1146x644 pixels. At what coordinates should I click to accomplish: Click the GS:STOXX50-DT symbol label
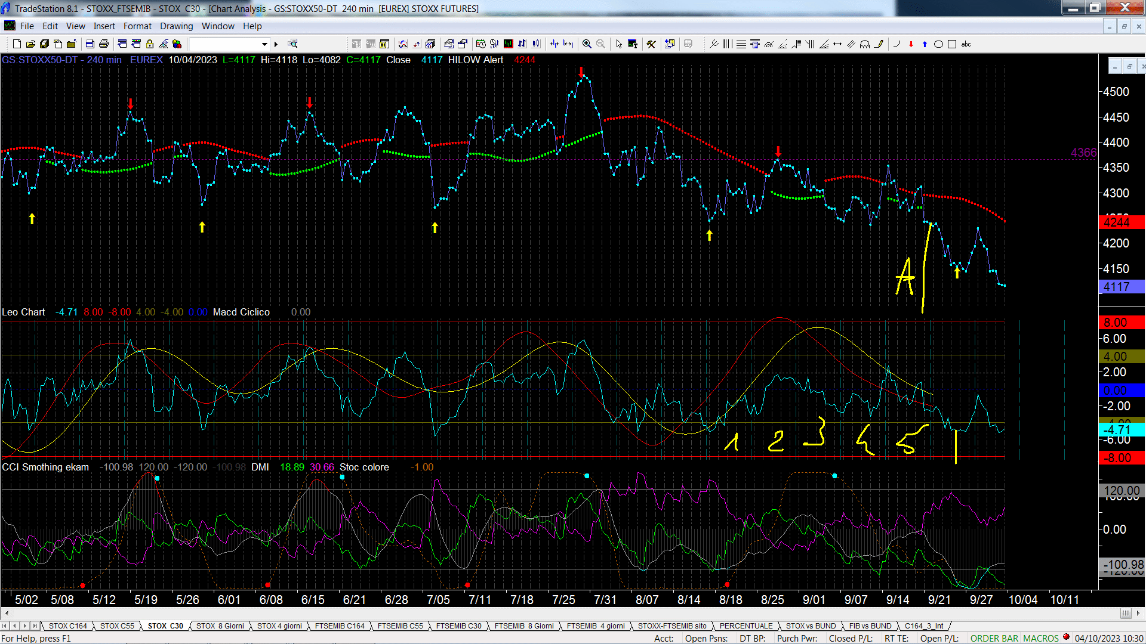[x=40, y=60]
